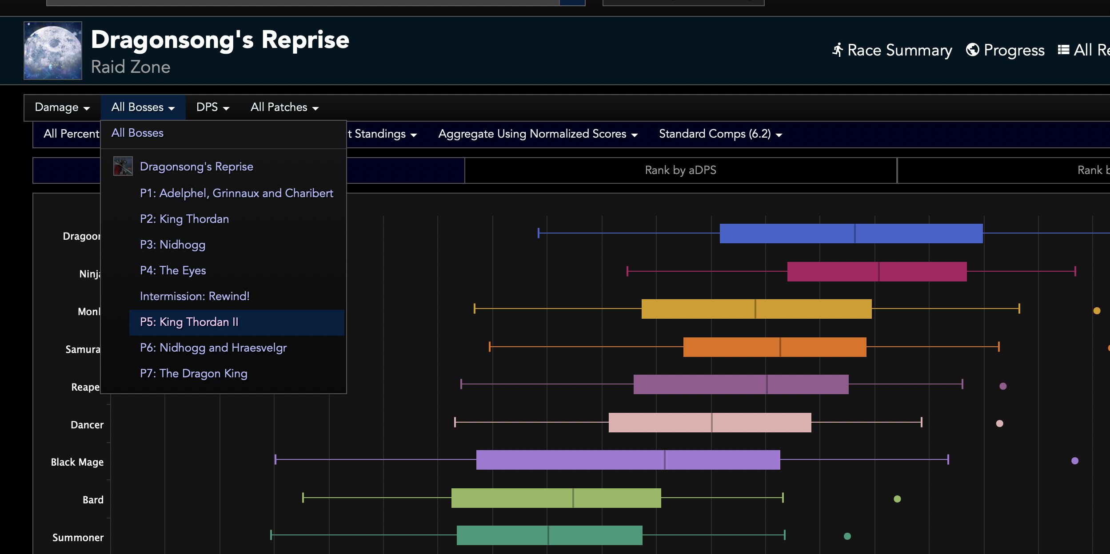Image resolution: width=1110 pixels, height=554 pixels.
Task: Pick Intermission: Rewind! from the list
Action: click(x=195, y=297)
